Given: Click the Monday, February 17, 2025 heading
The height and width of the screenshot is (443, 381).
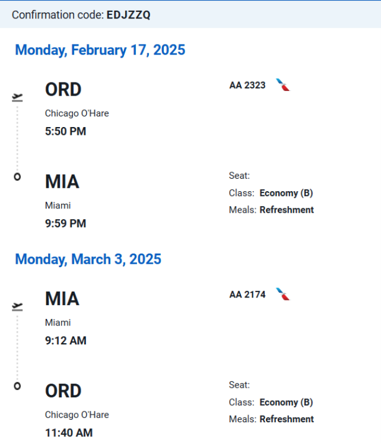Looking at the screenshot, I should pyautogui.click(x=100, y=50).
